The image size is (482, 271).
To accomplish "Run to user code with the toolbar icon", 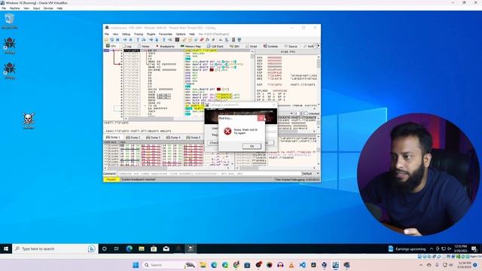I will (x=170, y=40).
